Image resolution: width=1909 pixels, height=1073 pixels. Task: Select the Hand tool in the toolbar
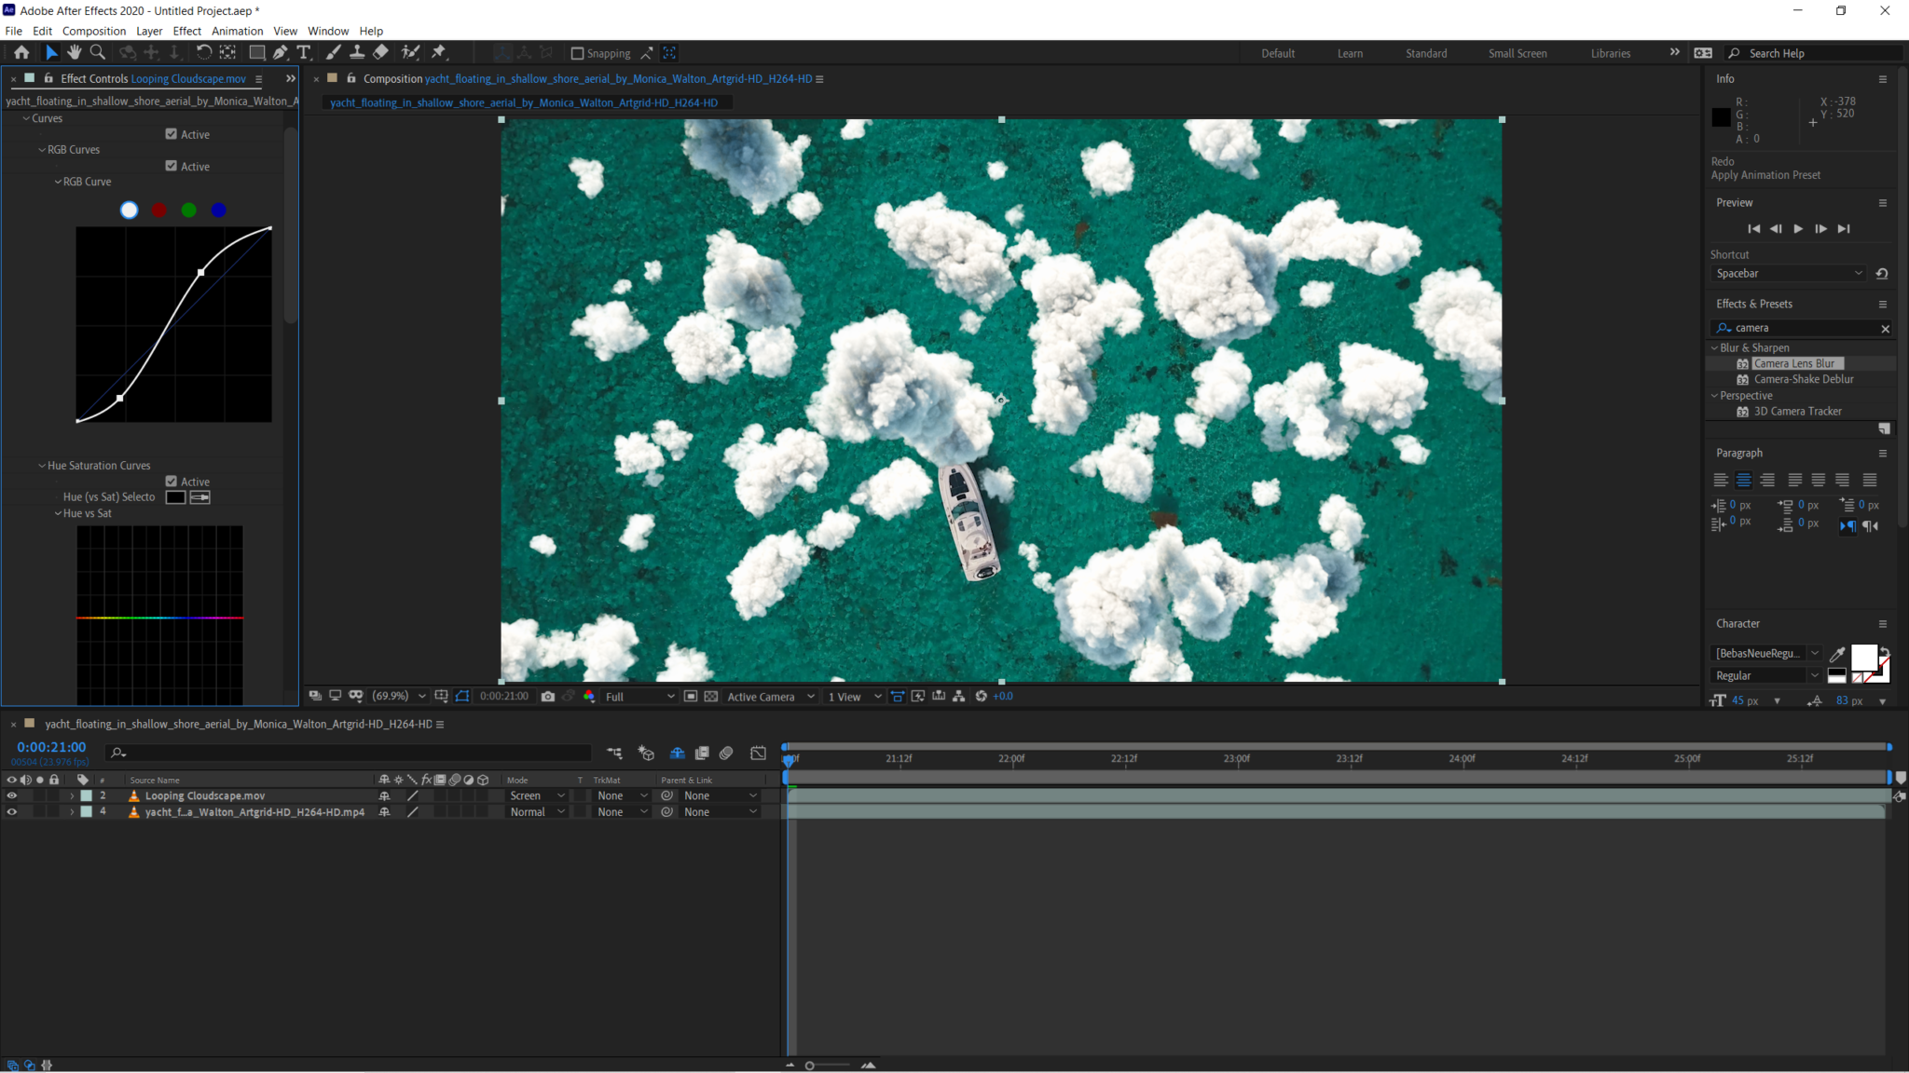75,52
